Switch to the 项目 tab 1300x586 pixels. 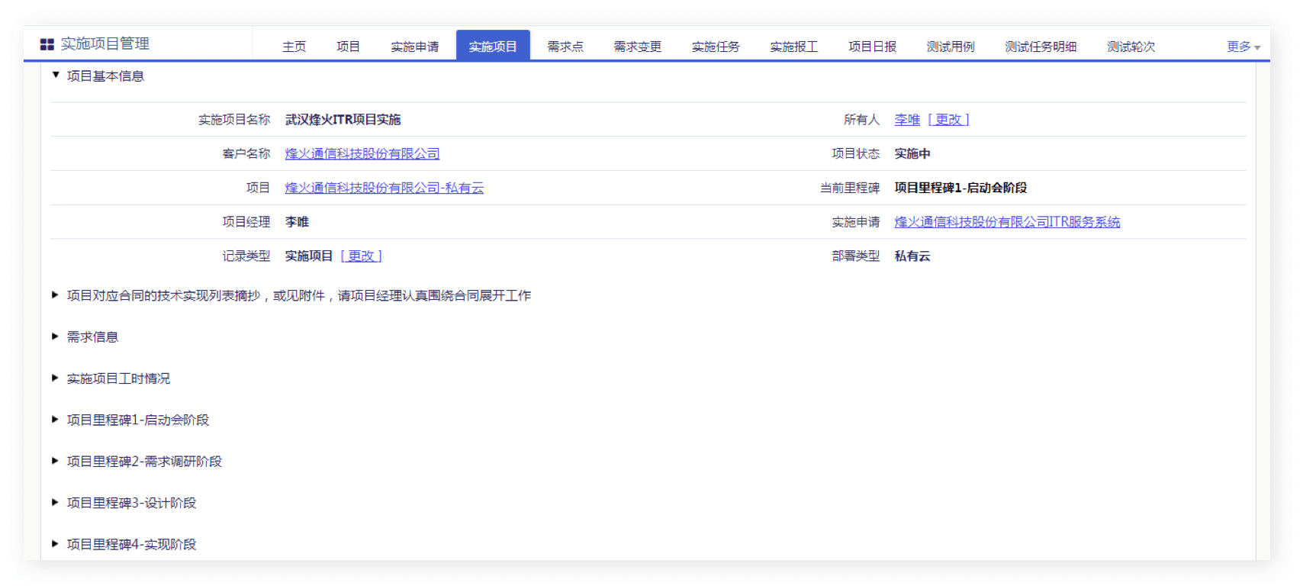[349, 47]
